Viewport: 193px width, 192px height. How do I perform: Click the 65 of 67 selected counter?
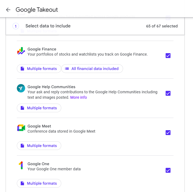click(162, 26)
